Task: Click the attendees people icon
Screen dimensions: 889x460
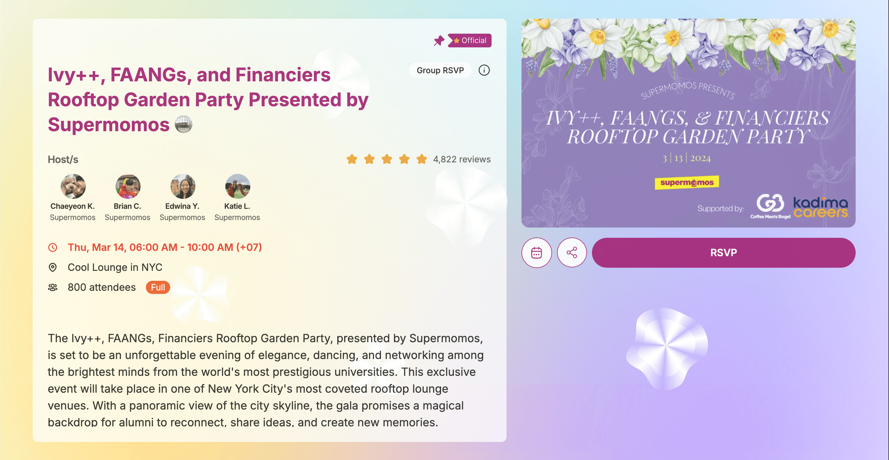Action: click(52, 287)
